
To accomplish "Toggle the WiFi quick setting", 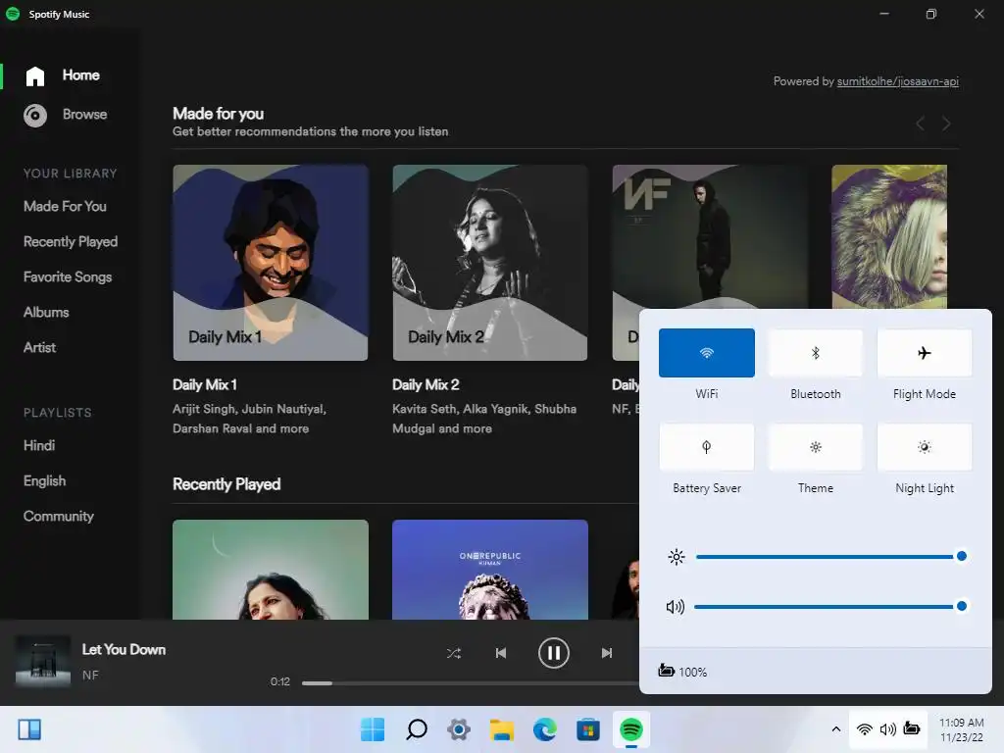I will tap(707, 353).
